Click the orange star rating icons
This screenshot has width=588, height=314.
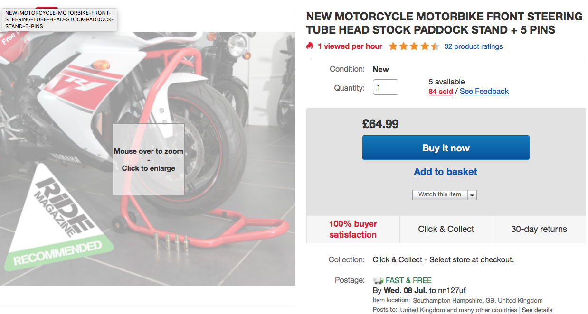tap(414, 46)
